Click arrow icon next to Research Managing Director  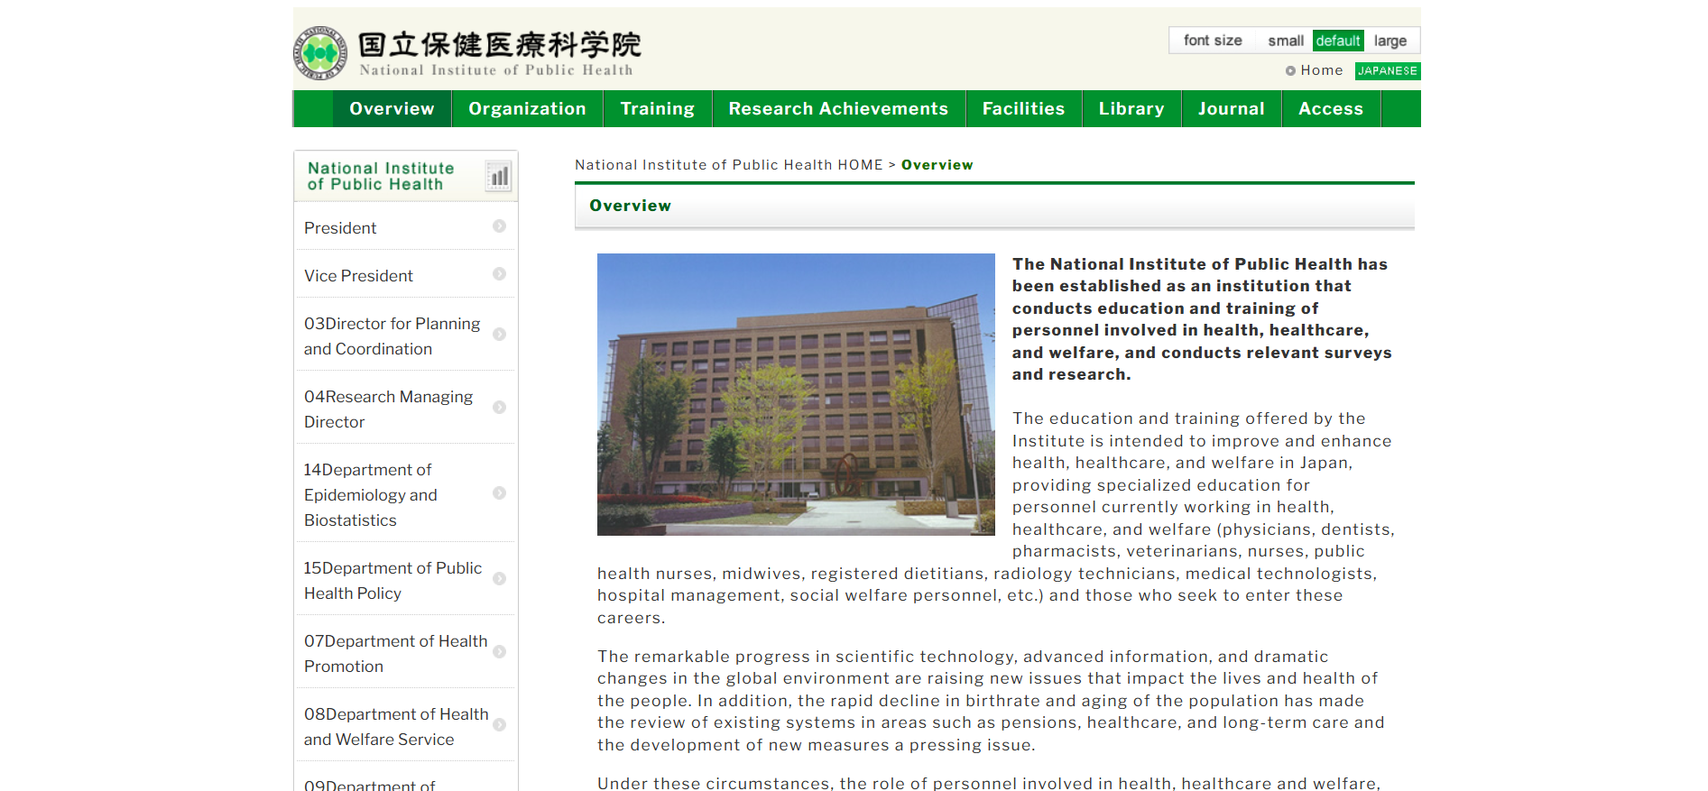pyautogui.click(x=499, y=408)
